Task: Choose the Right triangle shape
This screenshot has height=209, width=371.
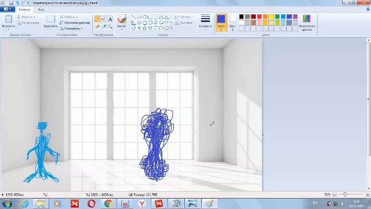Action: (133, 23)
